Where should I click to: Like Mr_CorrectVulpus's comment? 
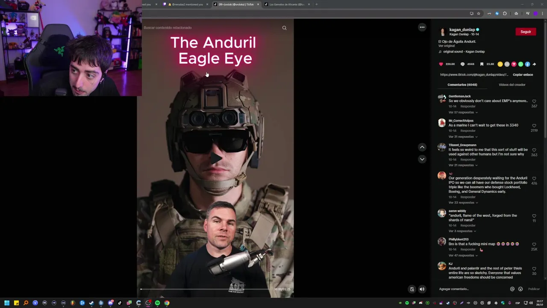[534, 126]
